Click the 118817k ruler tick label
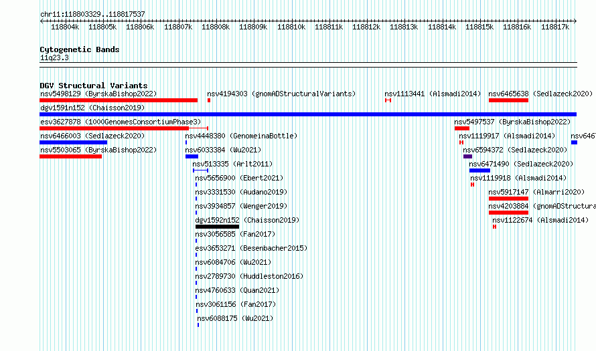 coord(555,27)
